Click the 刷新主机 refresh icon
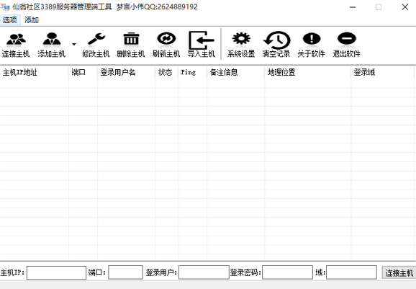 click(166, 45)
